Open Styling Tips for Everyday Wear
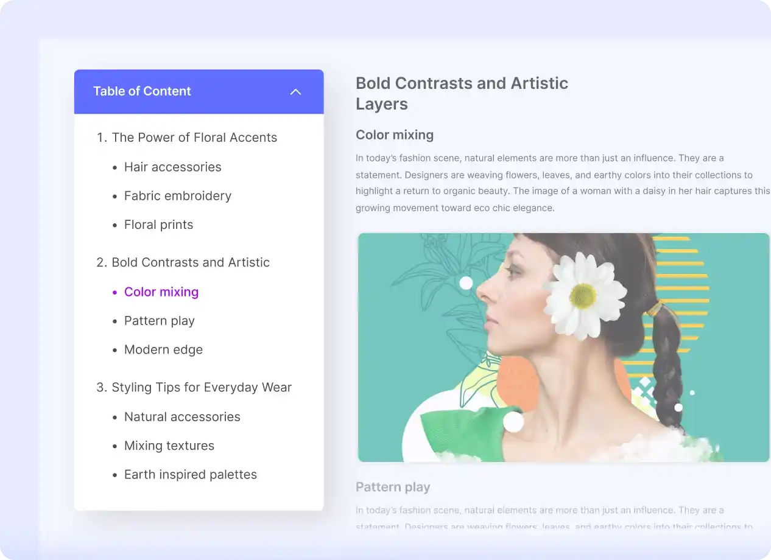Image resolution: width=771 pixels, height=560 pixels. 201,388
